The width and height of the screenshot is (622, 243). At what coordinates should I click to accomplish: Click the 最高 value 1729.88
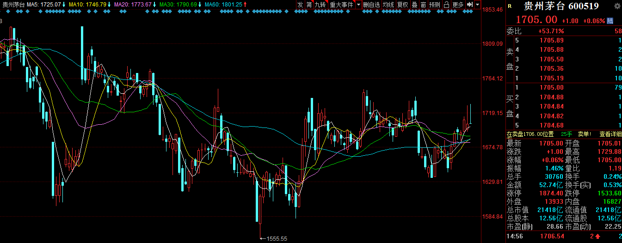609,152
